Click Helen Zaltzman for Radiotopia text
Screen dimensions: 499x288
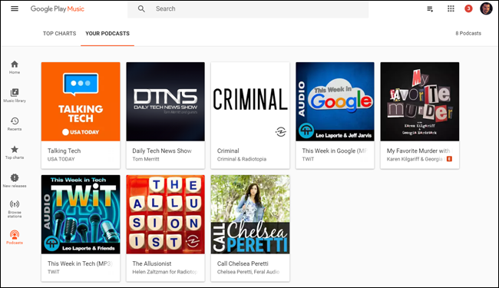click(x=165, y=272)
